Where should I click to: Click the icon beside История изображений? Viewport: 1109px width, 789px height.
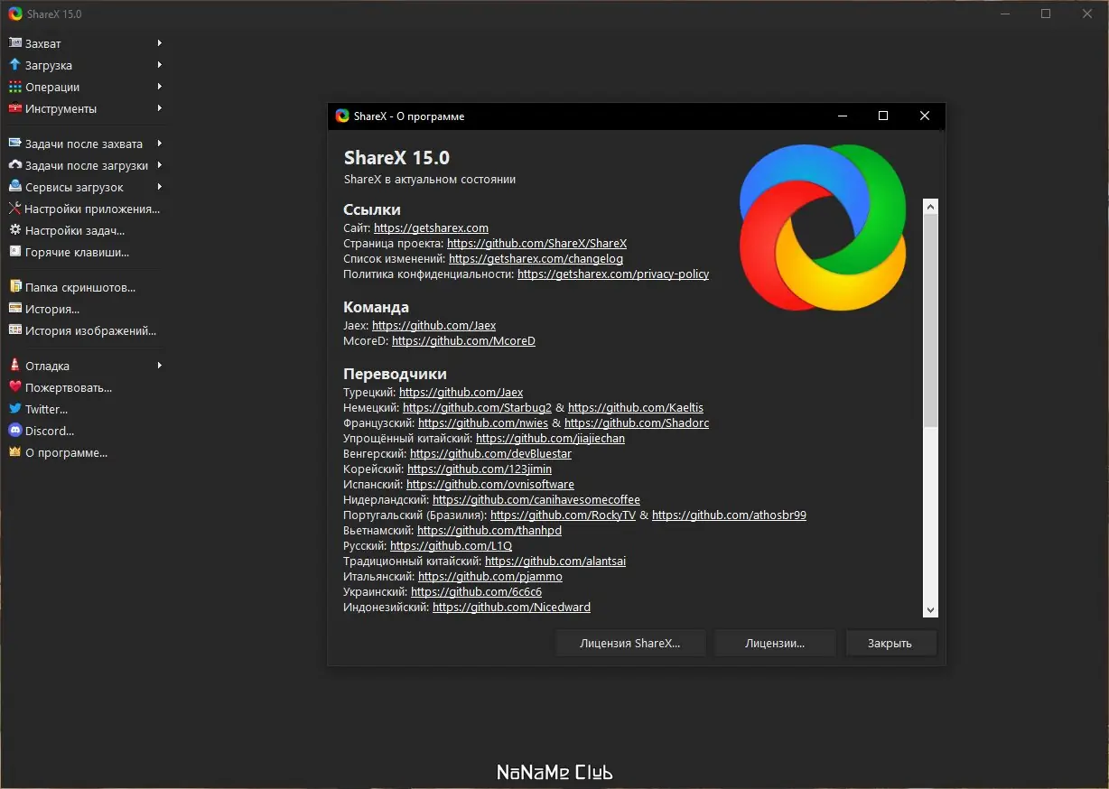pyautogui.click(x=14, y=330)
